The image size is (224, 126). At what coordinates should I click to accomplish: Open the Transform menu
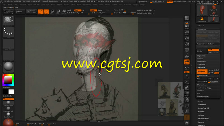click(x=127, y=5)
